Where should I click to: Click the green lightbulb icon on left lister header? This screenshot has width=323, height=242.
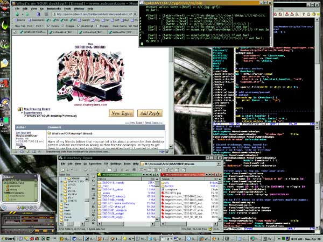click(x=99, y=175)
